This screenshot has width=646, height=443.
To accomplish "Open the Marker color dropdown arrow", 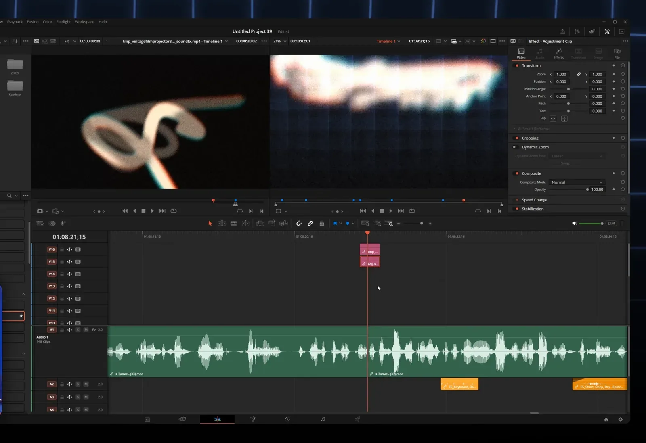I will [x=353, y=223].
